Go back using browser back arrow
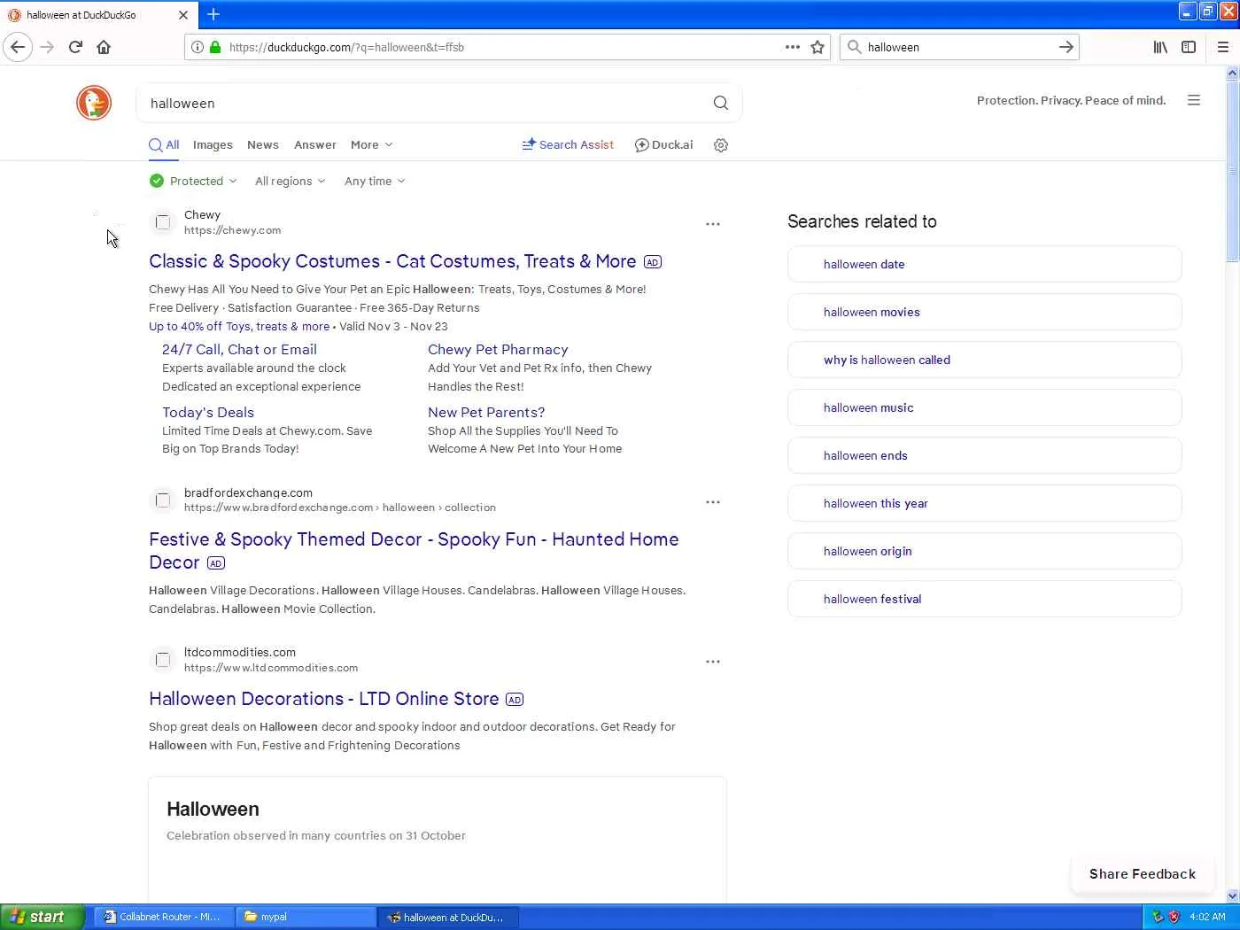1240x930 pixels. click(x=18, y=47)
